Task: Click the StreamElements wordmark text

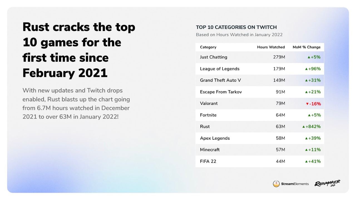Action: click(295, 184)
